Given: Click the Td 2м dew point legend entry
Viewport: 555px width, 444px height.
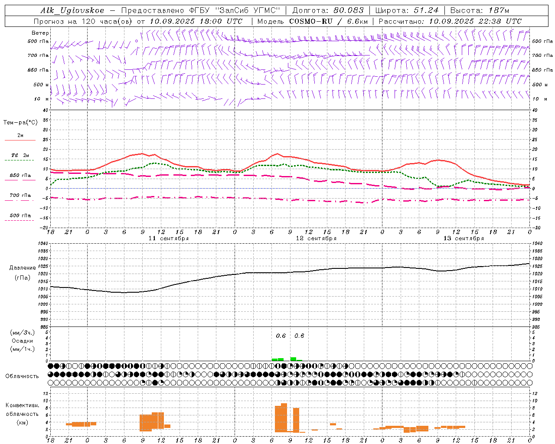Looking at the screenshot, I should tap(20, 155).
